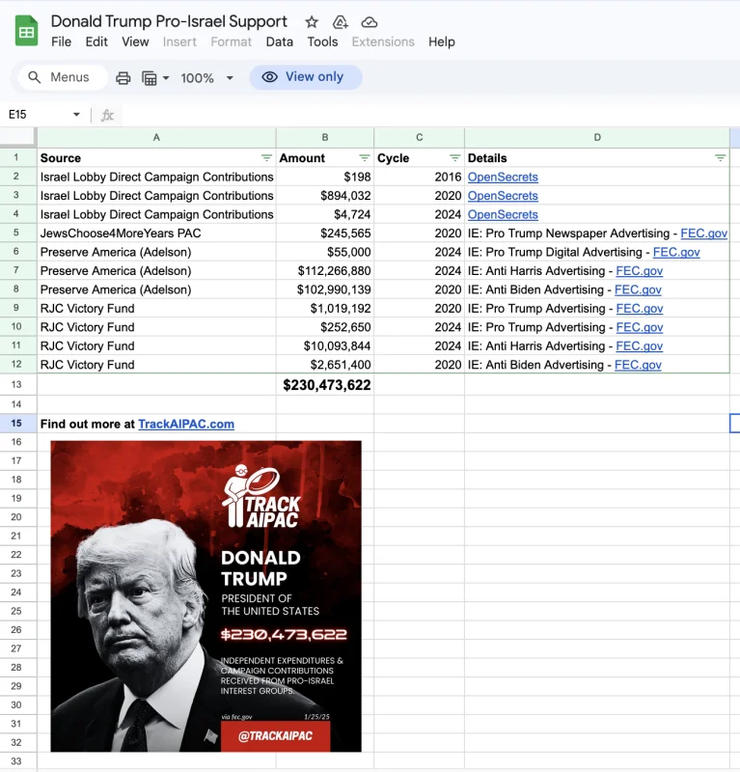Click the View only eye button
This screenshot has height=772, width=740.
tap(305, 77)
